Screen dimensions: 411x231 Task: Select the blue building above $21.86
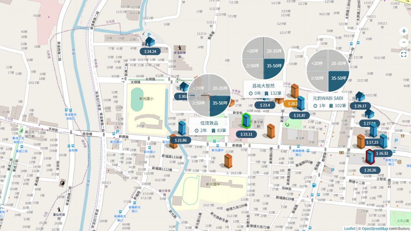click(x=182, y=128)
